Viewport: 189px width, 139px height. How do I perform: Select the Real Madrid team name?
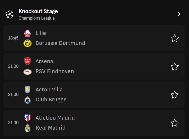point(50,128)
